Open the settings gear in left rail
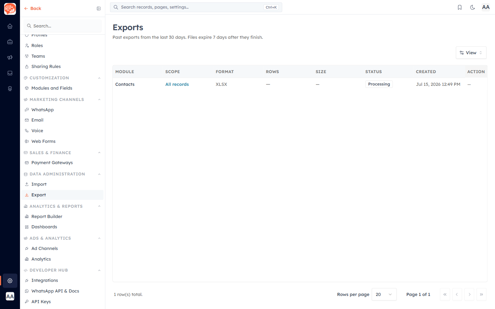Image resolution: width=495 pixels, height=309 pixels. (10, 281)
